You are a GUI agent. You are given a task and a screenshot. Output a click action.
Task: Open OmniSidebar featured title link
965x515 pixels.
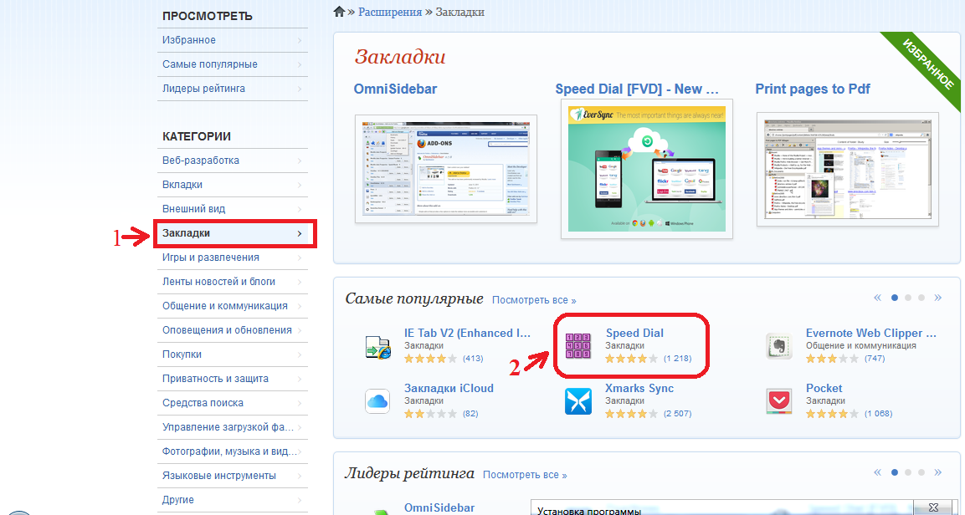point(395,89)
